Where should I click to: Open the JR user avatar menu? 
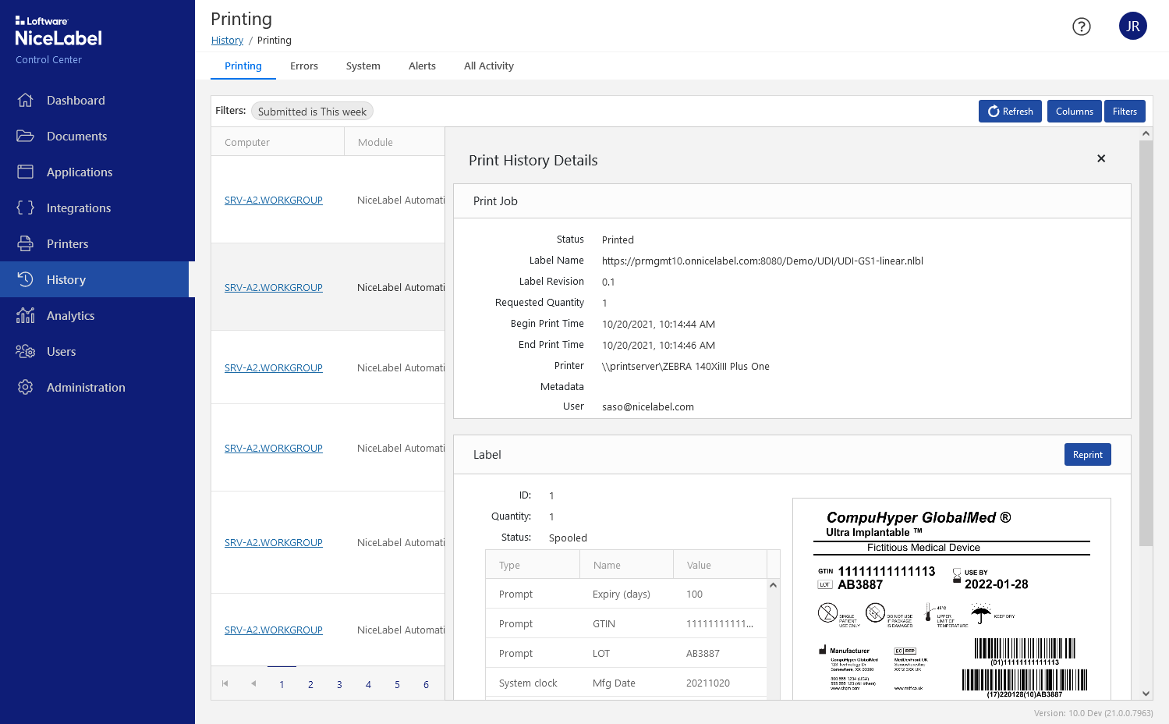coord(1133,26)
